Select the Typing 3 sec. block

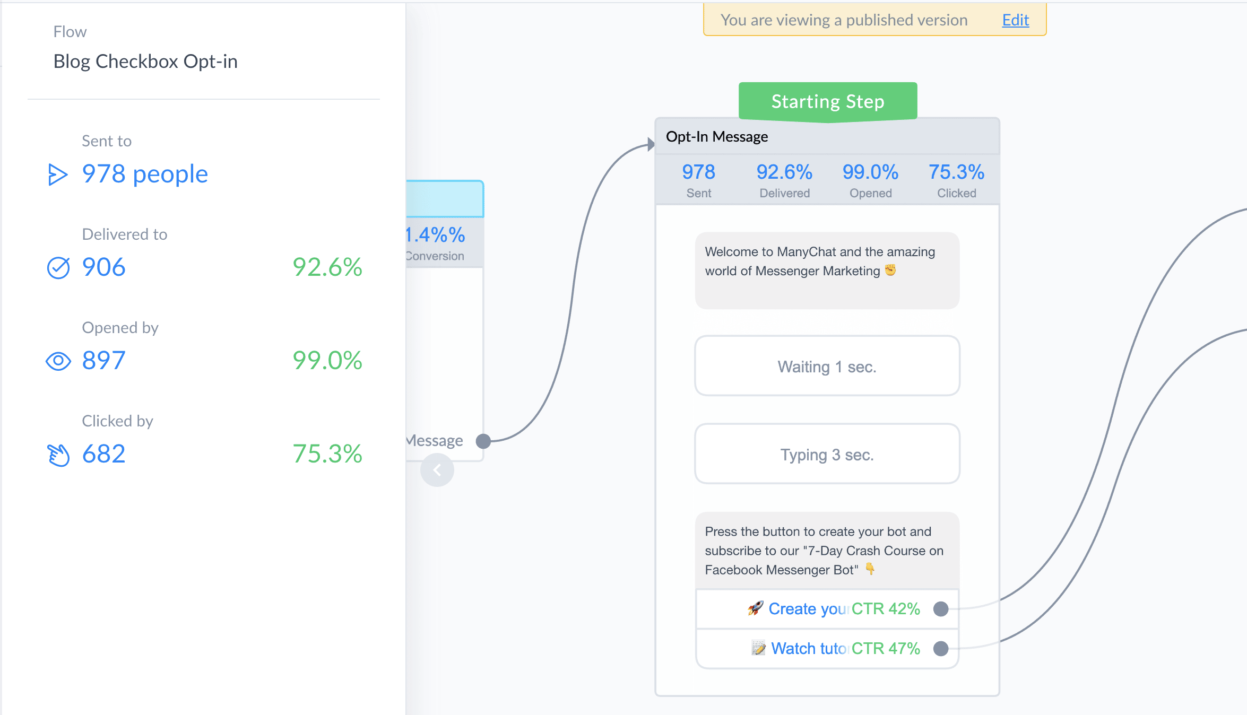(827, 454)
